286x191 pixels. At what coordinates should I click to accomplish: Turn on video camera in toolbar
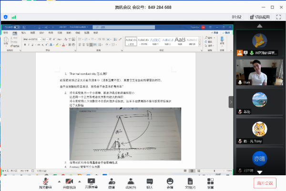(69, 181)
